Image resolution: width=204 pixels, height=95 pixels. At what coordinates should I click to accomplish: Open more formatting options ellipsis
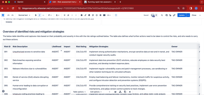pyautogui.click(x=43, y=15)
